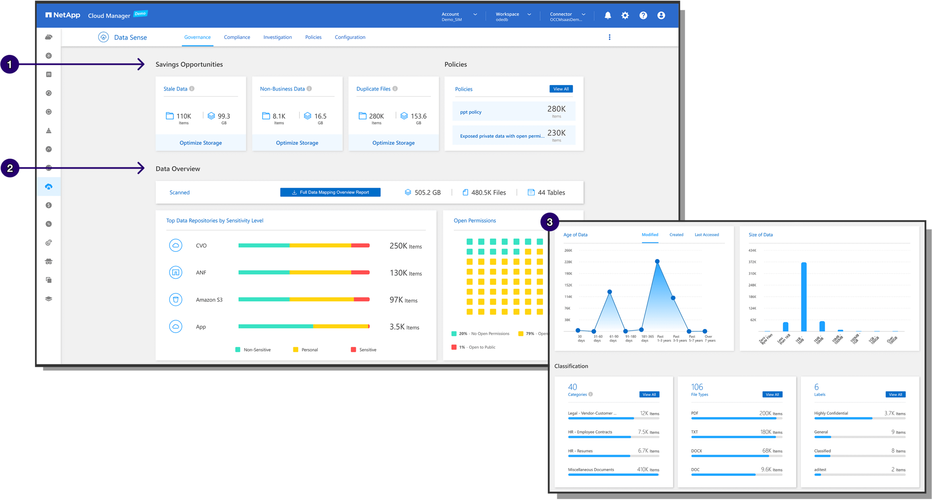Open the Connector OCCMsaasDem dropdown
This screenshot has height=500, width=933.
pyautogui.click(x=583, y=14)
